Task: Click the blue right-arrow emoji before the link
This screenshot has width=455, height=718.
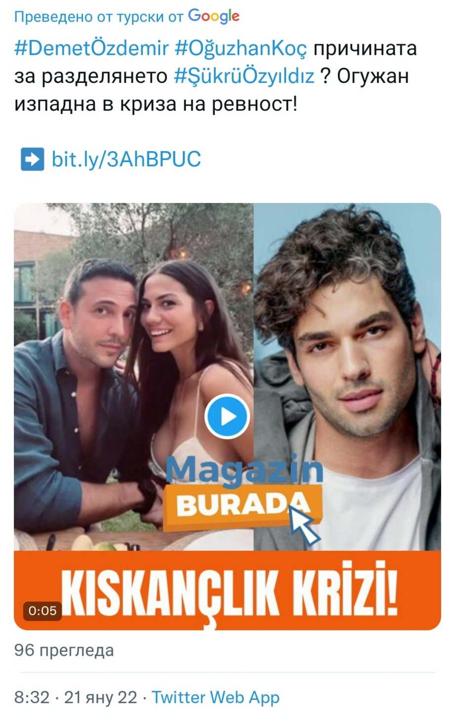Action: tap(32, 159)
